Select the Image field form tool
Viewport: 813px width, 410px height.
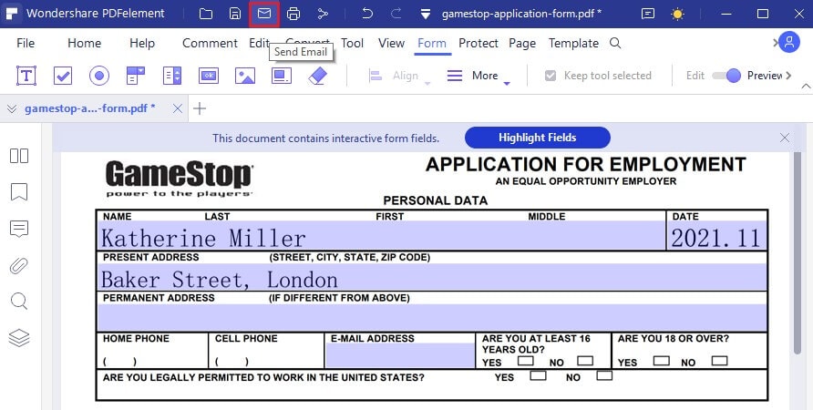click(x=245, y=76)
